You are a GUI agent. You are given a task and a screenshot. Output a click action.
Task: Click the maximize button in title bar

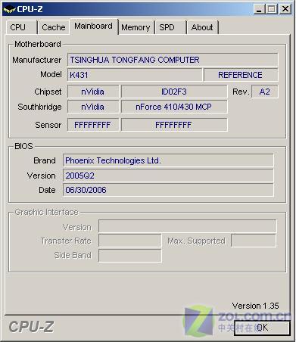[x=272, y=9]
